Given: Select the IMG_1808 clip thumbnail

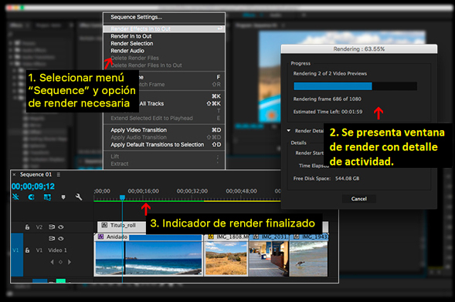Looking at the screenshot, I should [226, 258].
